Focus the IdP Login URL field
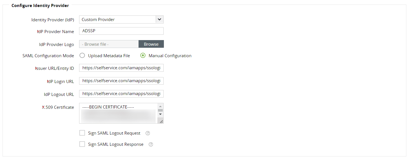This screenshot has width=410, height=157. (x=121, y=81)
